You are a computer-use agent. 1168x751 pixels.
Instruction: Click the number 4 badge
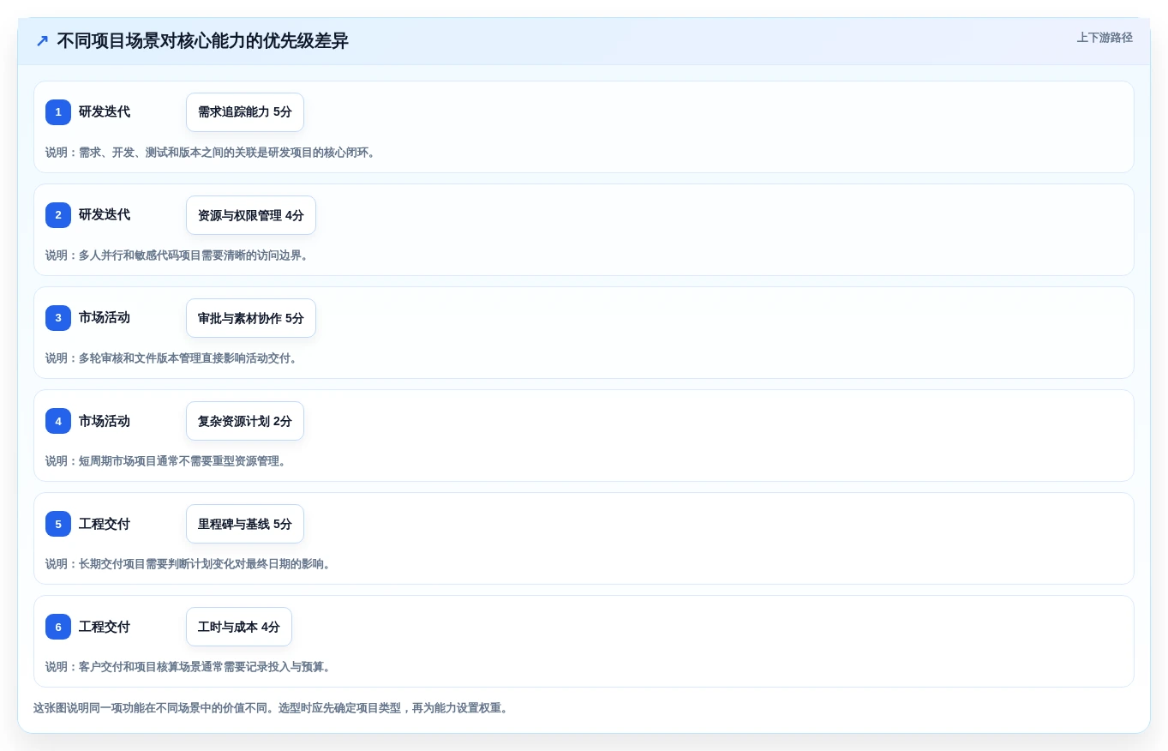pos(58,421)
